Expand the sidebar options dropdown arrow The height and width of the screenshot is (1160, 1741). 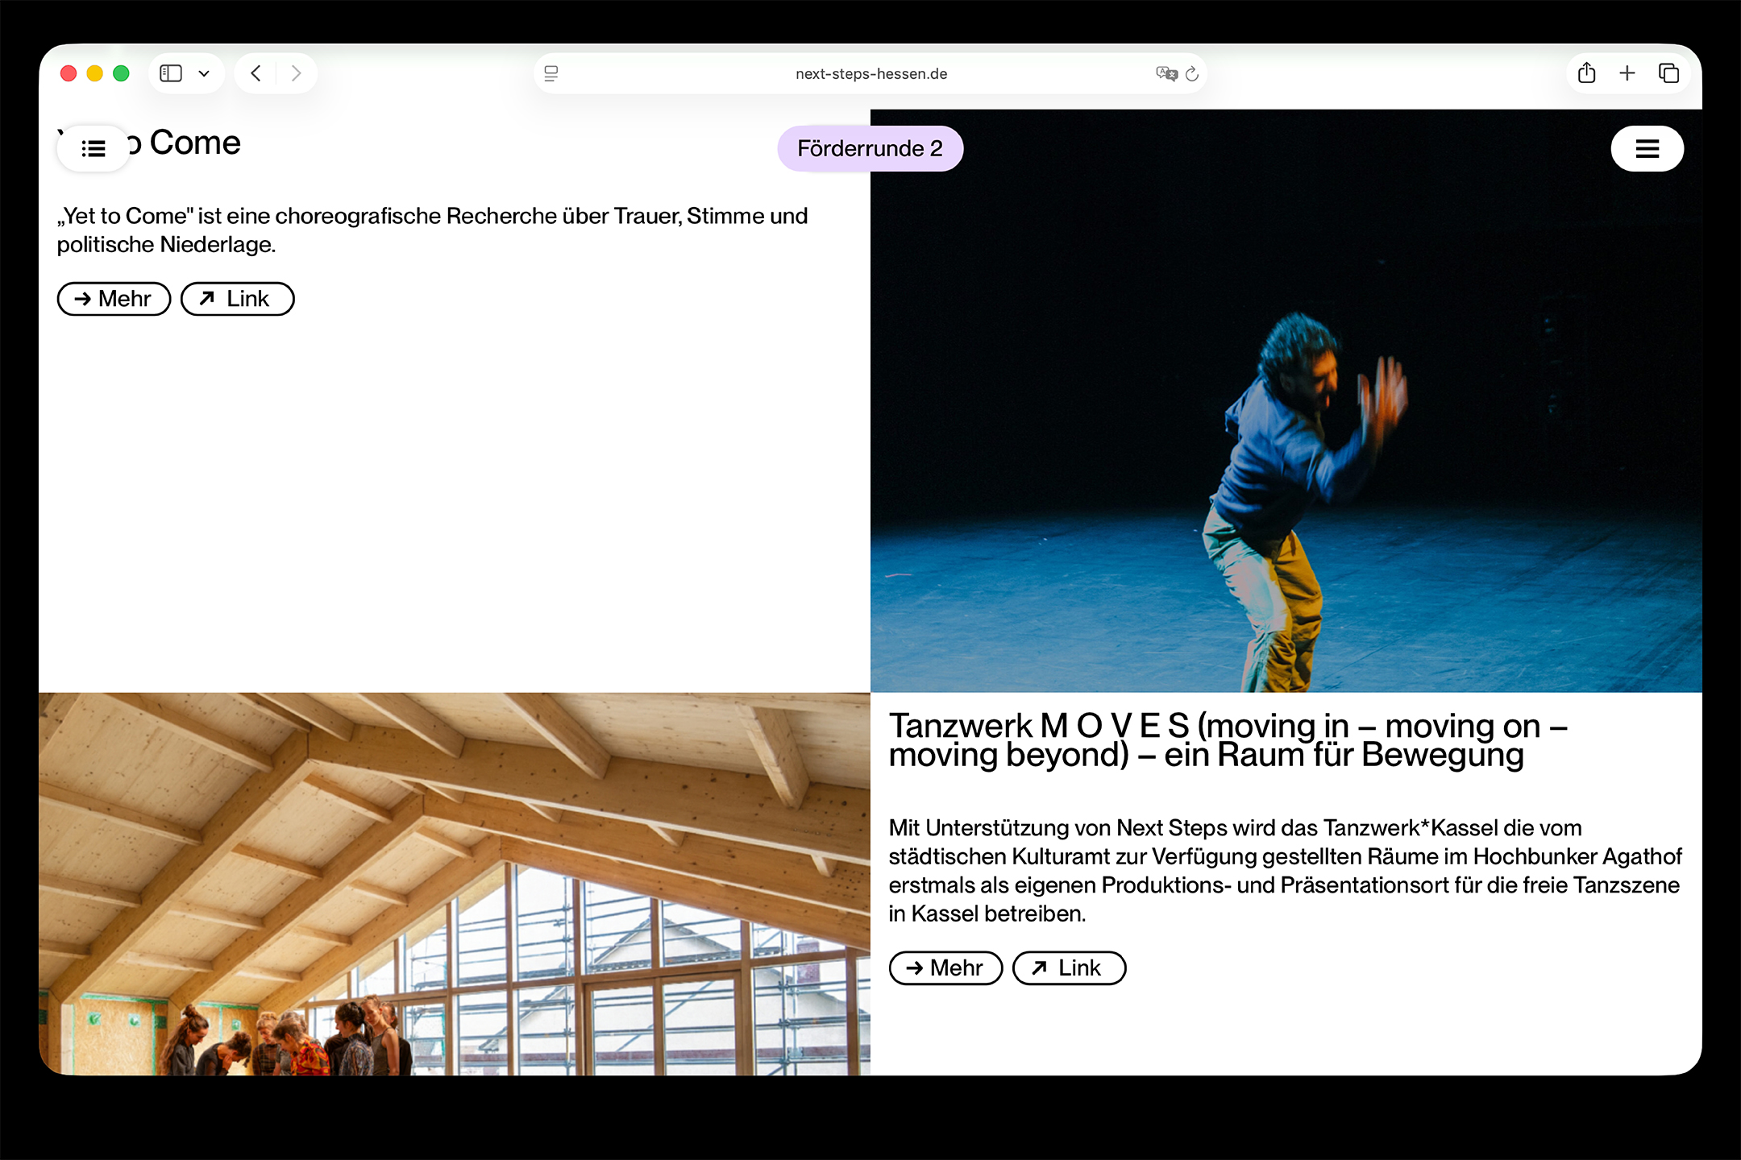coord(204,73)
